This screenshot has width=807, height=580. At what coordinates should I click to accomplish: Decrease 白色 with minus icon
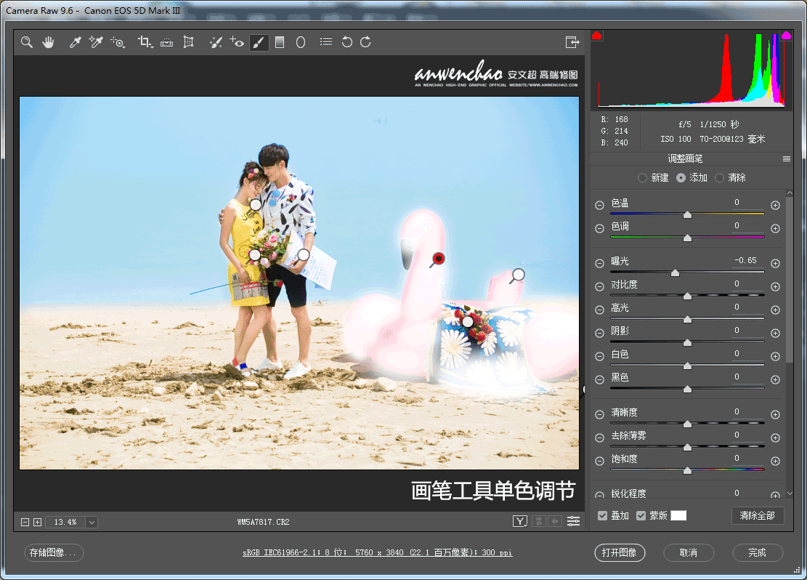point(599,356)
